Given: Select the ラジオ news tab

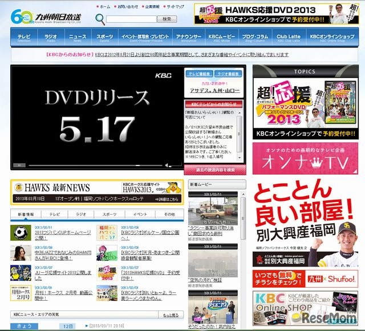Looking at the screenshot, I should click(81, 215).
